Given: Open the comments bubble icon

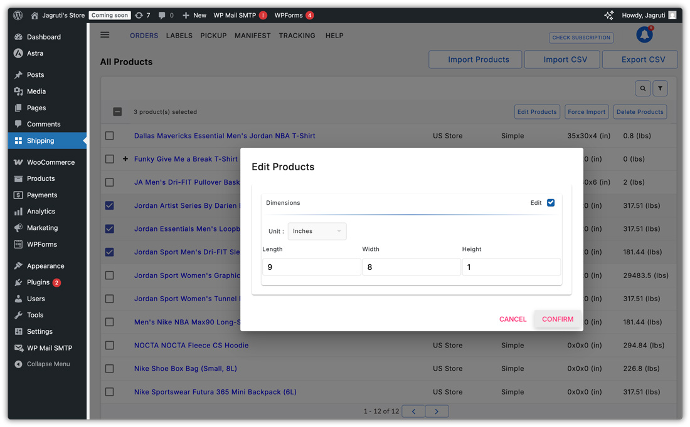Looking at the screenshot, I should pyautogui.click(x=162, y=16).
